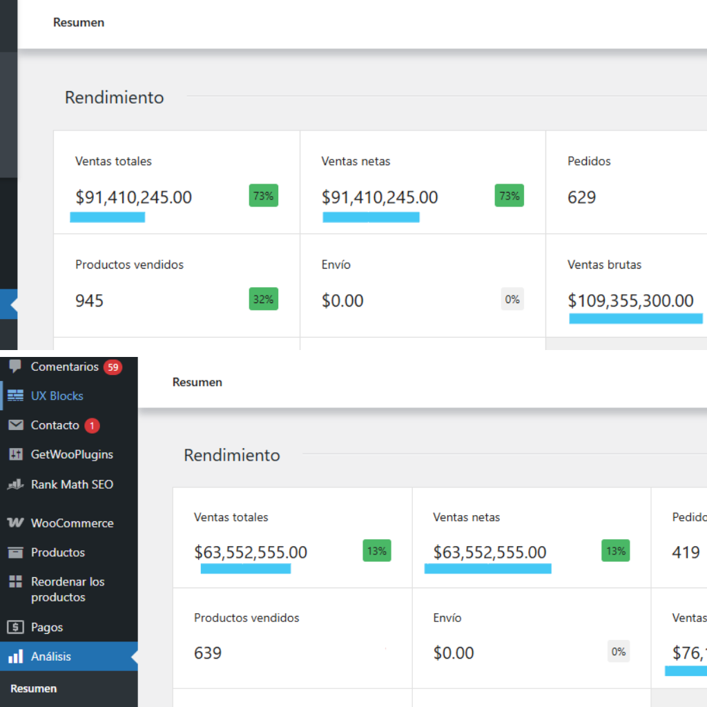Click the Análisis bar chart icon
This screenshot has height=707, width=707.
15,657
